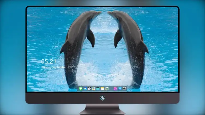
Task: Open the yellow Notes app in the dock
Action: pos(102,89)
